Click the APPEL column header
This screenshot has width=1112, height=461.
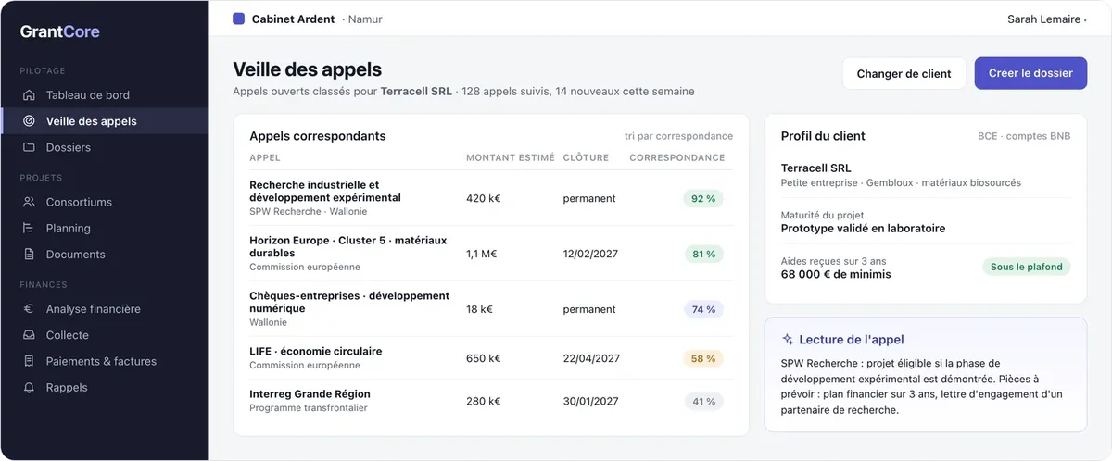(265, 157)
